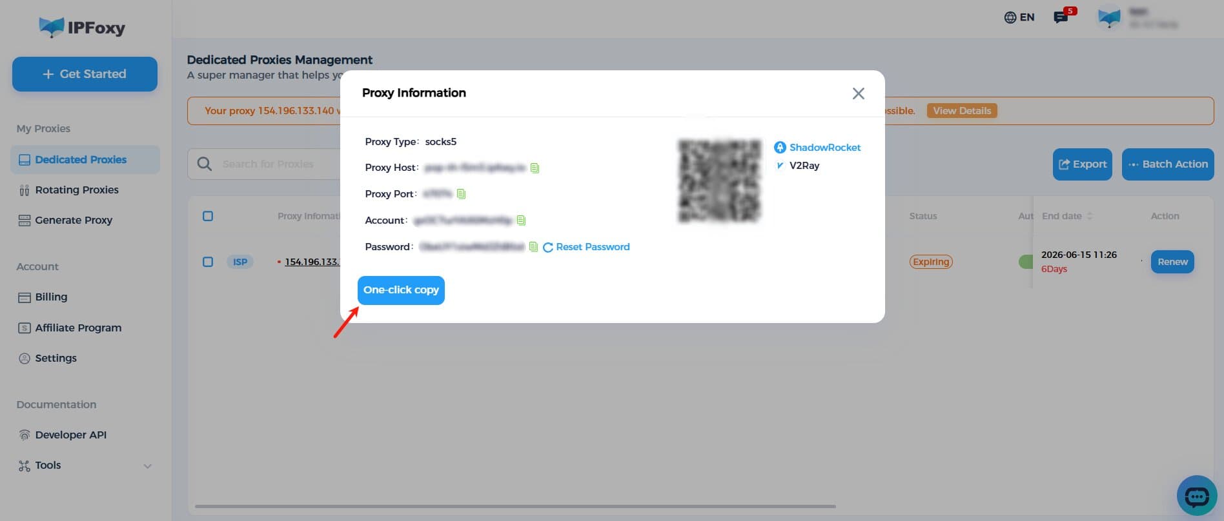Open Dedicated Proxies in sidebar
Image resolution: width=1224 pixels, height=521 pixels.
(85, 159)
